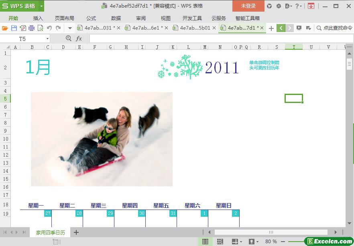Add a new document tab with plus
Image resolution: width=354 pixels, height=246 pixels.
point(271,28)
